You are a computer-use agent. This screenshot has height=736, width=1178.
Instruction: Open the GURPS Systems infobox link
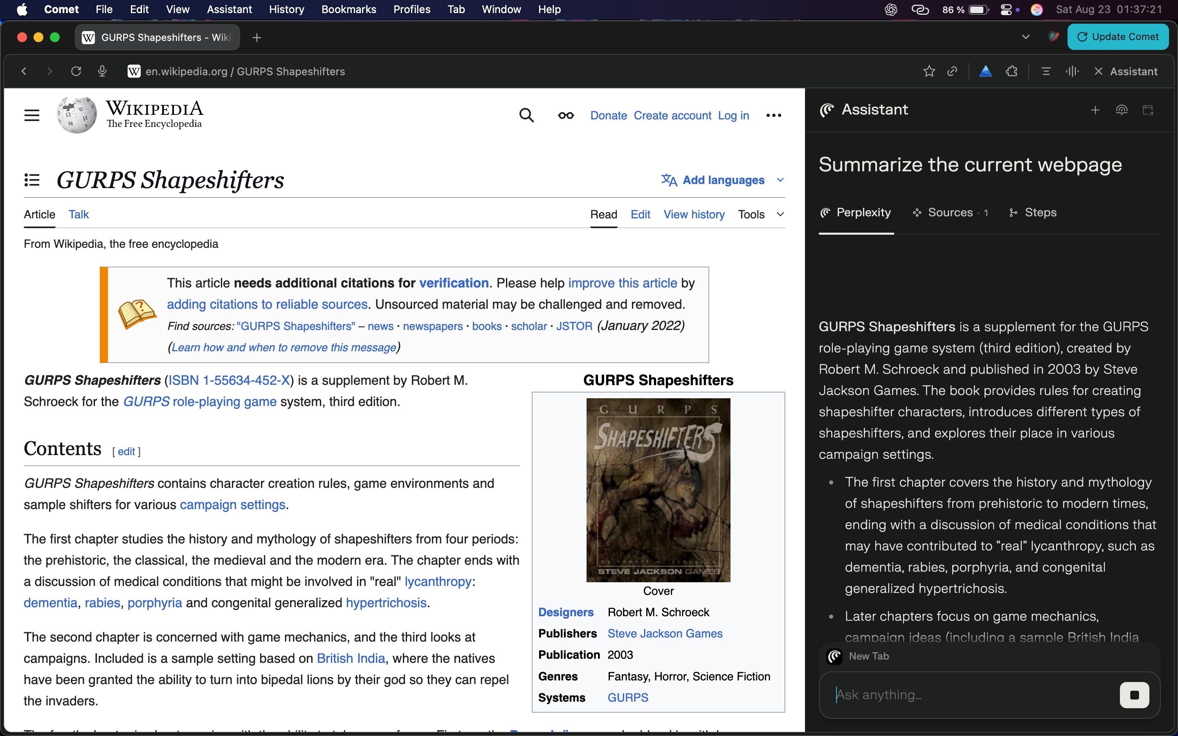pos(627,698)
